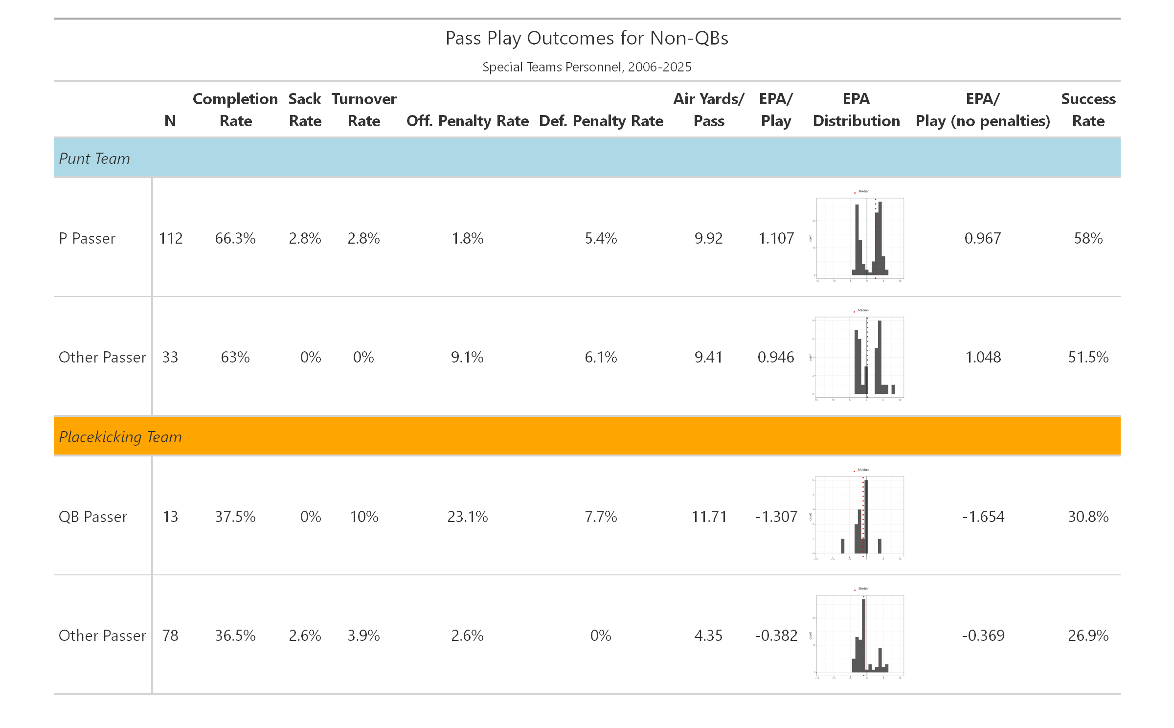The height and width of the screenshot is (728, 1174).
Task: Select the QB Passer row label
Action: (x=93, y=517)
